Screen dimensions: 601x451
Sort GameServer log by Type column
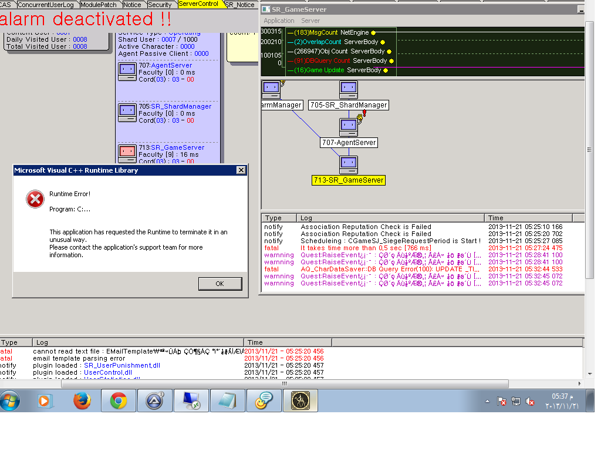[279, 218]
